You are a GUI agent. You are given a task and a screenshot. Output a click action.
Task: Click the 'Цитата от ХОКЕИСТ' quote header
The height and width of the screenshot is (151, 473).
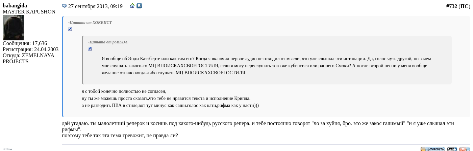(x=90, y=23)
